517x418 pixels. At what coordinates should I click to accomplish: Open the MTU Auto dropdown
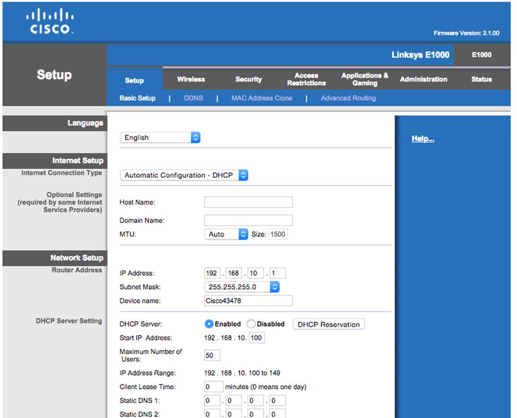tap(226, 234)
